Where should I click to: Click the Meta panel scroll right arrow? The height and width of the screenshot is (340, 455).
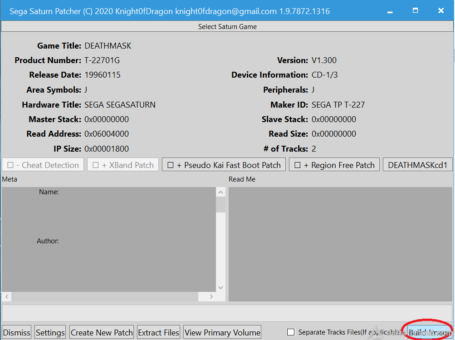pos(211,296)
